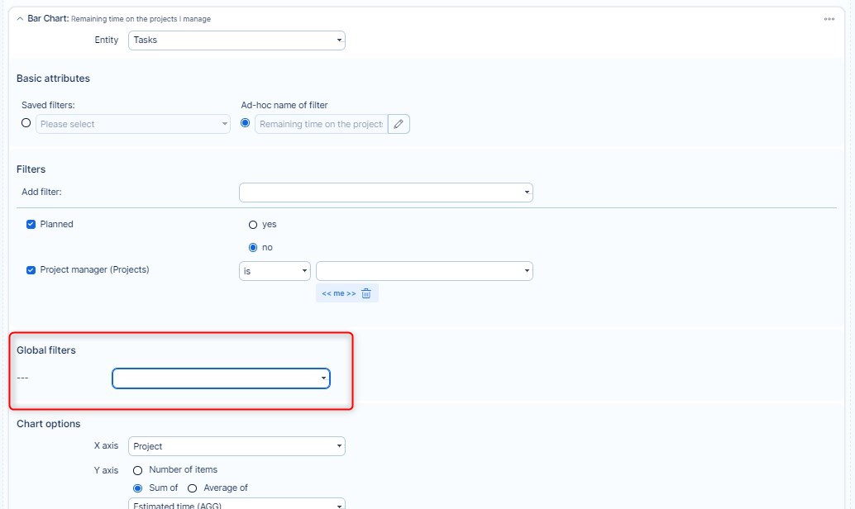Open the 'is' operator dropdown
The width and height of the screenshot is (855, 509).
tap(275, 271)
